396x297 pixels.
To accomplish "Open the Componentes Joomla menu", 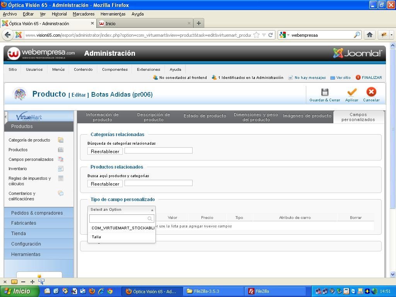I will [x=115, y=70].
